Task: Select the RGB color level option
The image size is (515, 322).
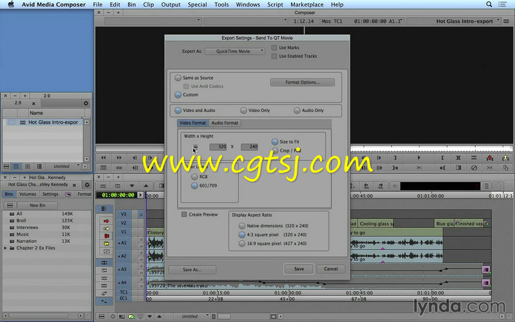Action: pos(194,176)
